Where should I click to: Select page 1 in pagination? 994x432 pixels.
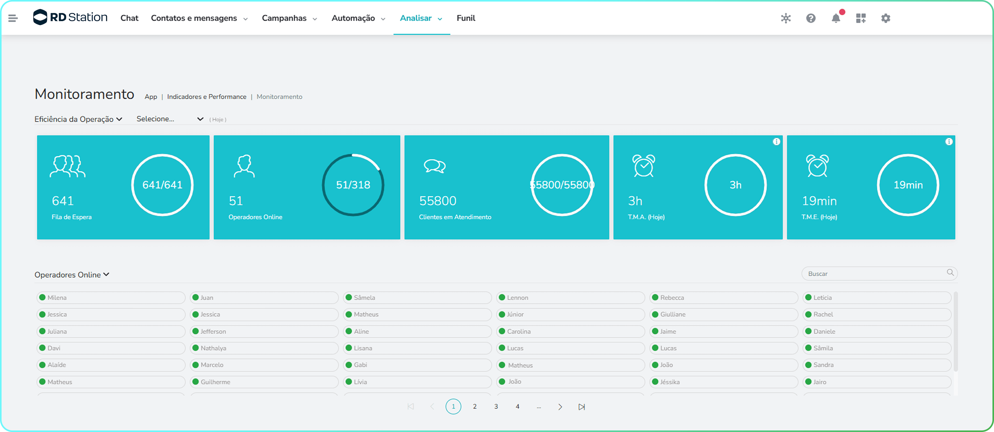click(x=453, y=407)
